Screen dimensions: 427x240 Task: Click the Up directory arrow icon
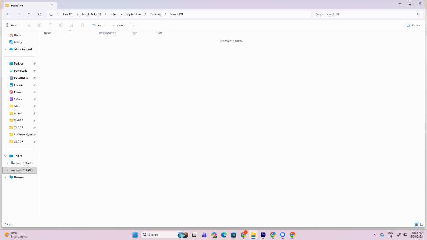click(29, 14)
